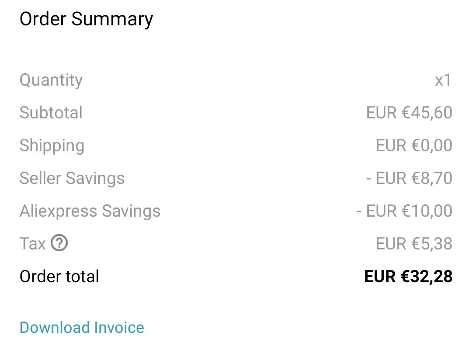Select the Aliexpress Savings label
This screenshot has height=356, width=472.
pos(90,211)
